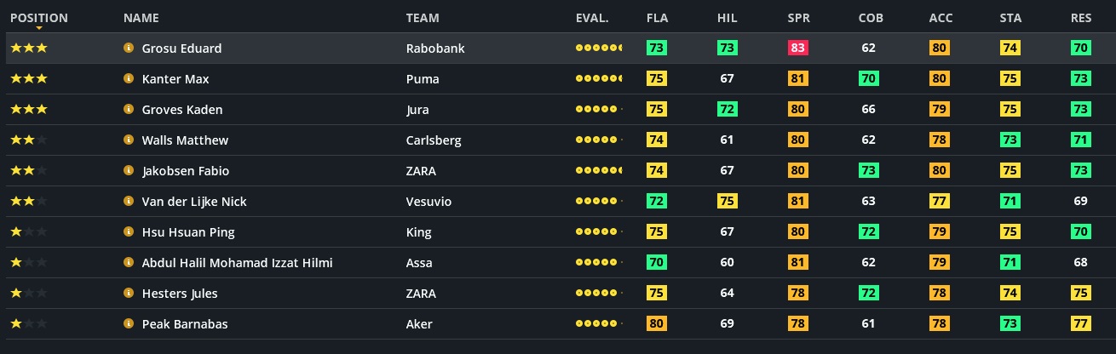
Task: Click the info icon next to Grosu Eduard
Action: [x=129, y=49]
